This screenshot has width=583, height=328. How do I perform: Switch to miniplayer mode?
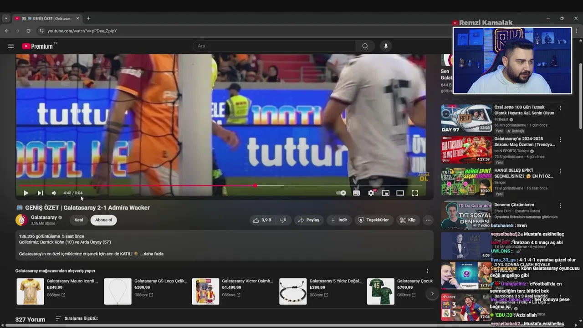pos(386,193)
